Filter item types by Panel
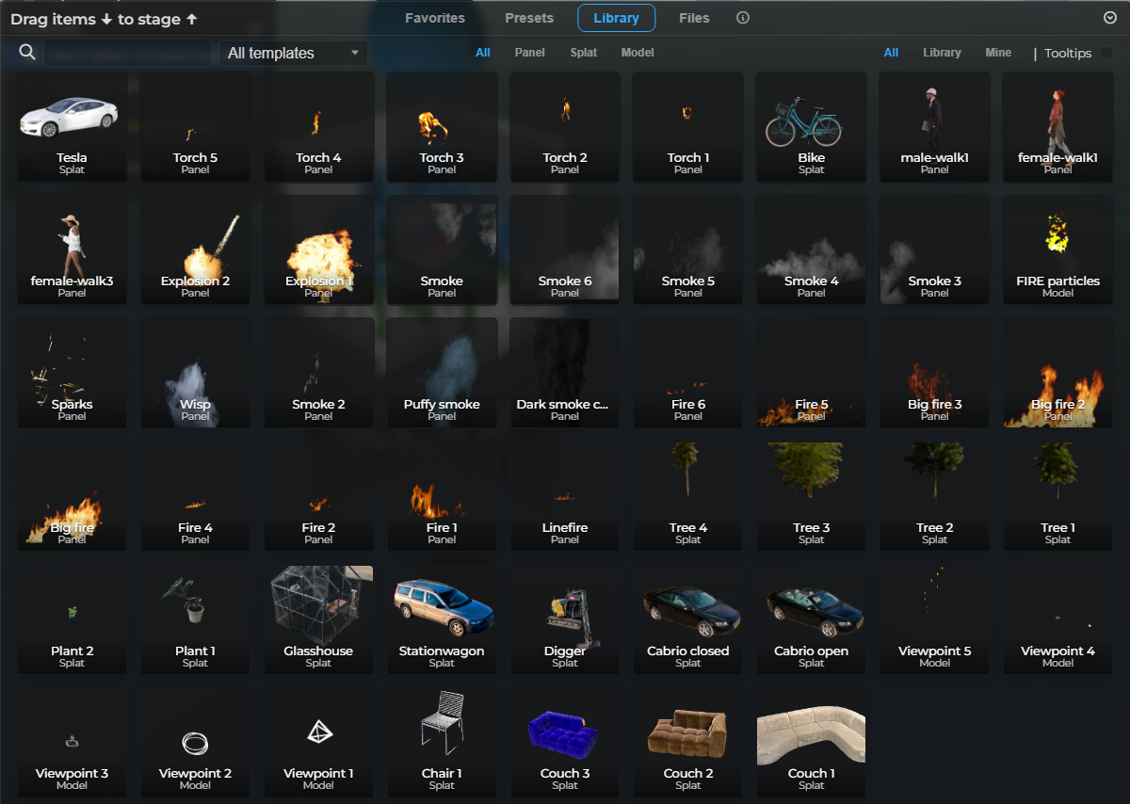Screen dimensions: 1130x804 coord(530,53)
